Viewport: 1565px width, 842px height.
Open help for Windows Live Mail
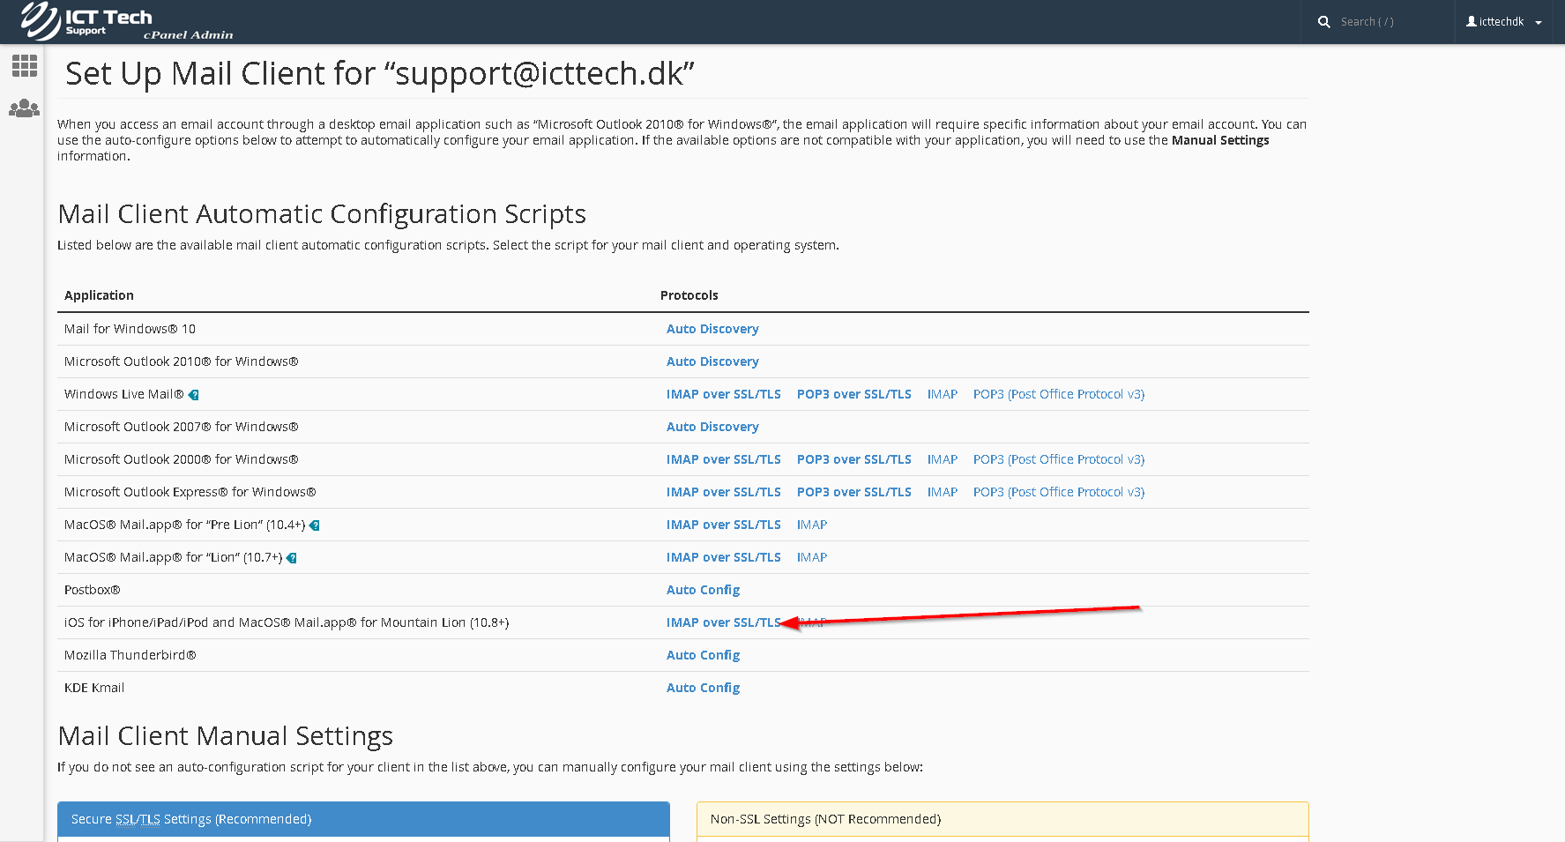click(x=194, y=394)
